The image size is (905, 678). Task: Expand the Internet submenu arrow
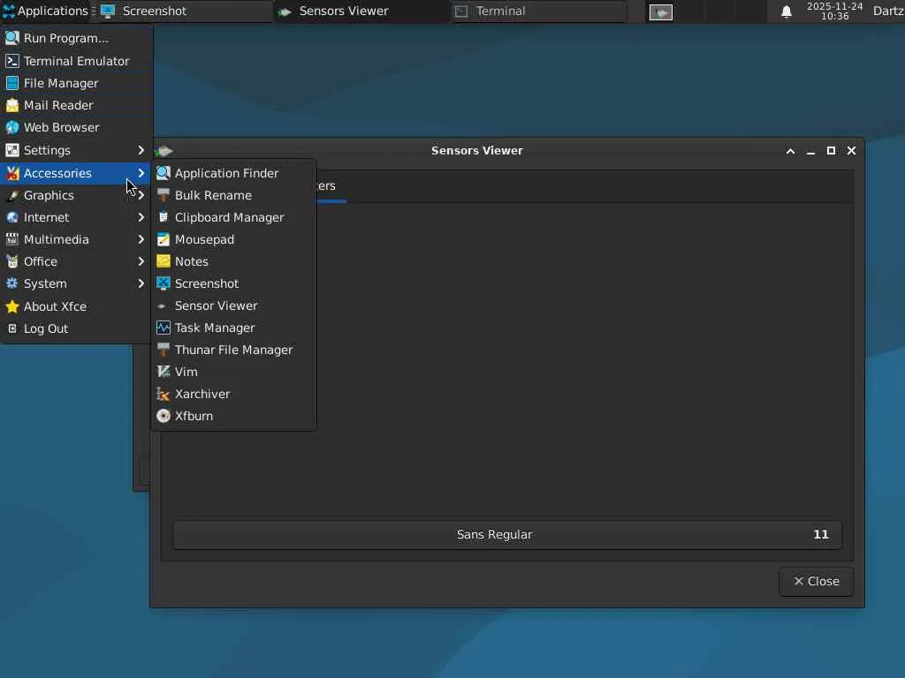click(x=141, y=217)
